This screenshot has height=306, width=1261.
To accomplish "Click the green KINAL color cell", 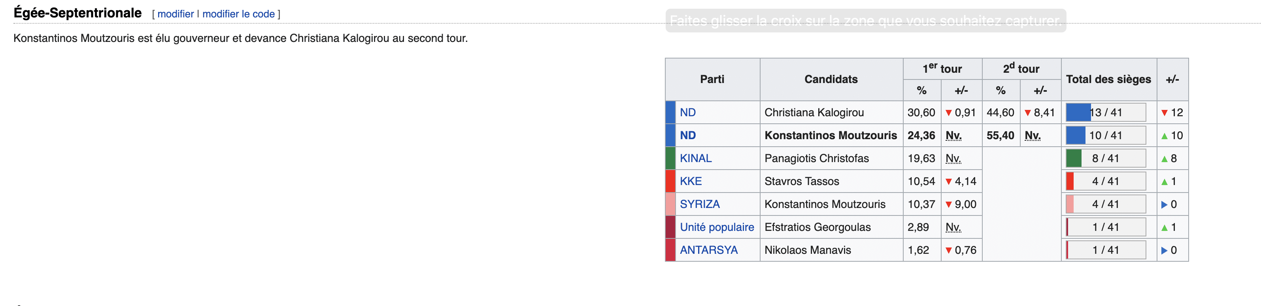I will point(671,159).
